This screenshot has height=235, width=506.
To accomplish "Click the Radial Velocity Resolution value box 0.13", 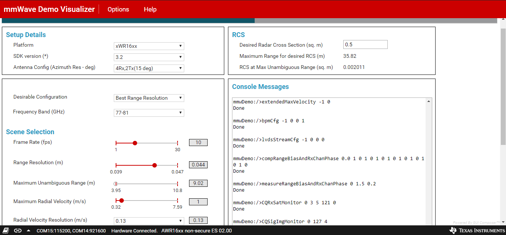I will (198, 220).
